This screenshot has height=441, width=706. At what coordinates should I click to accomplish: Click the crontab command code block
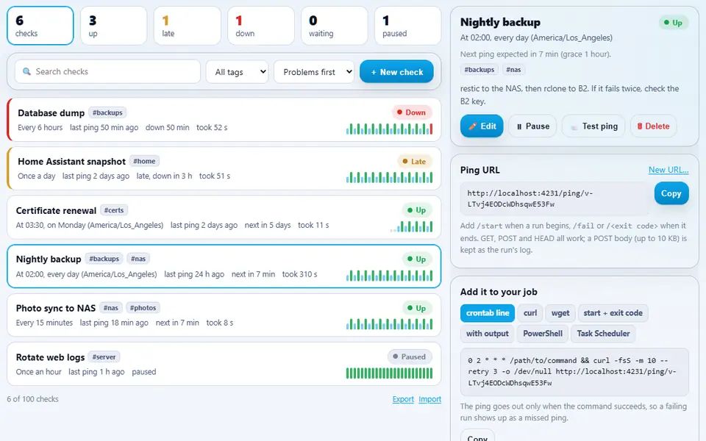pos(574,372)
